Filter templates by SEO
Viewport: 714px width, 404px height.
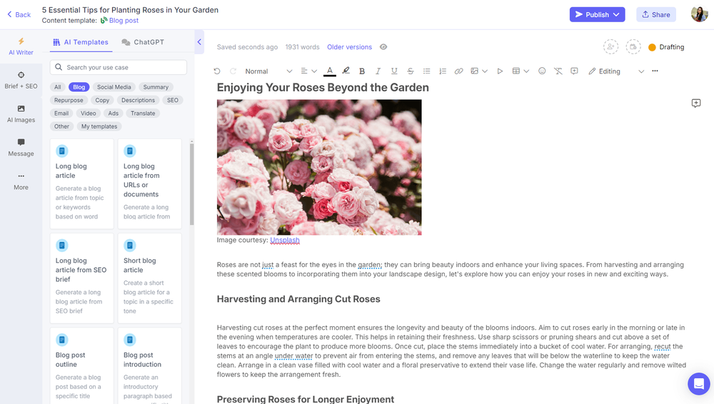(173, 100)
